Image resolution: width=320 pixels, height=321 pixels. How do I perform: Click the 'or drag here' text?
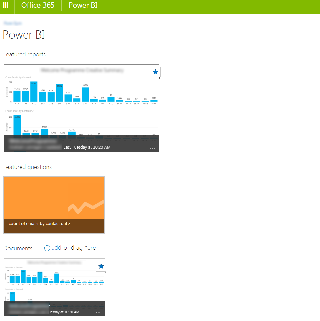click(x=80, y=248)
